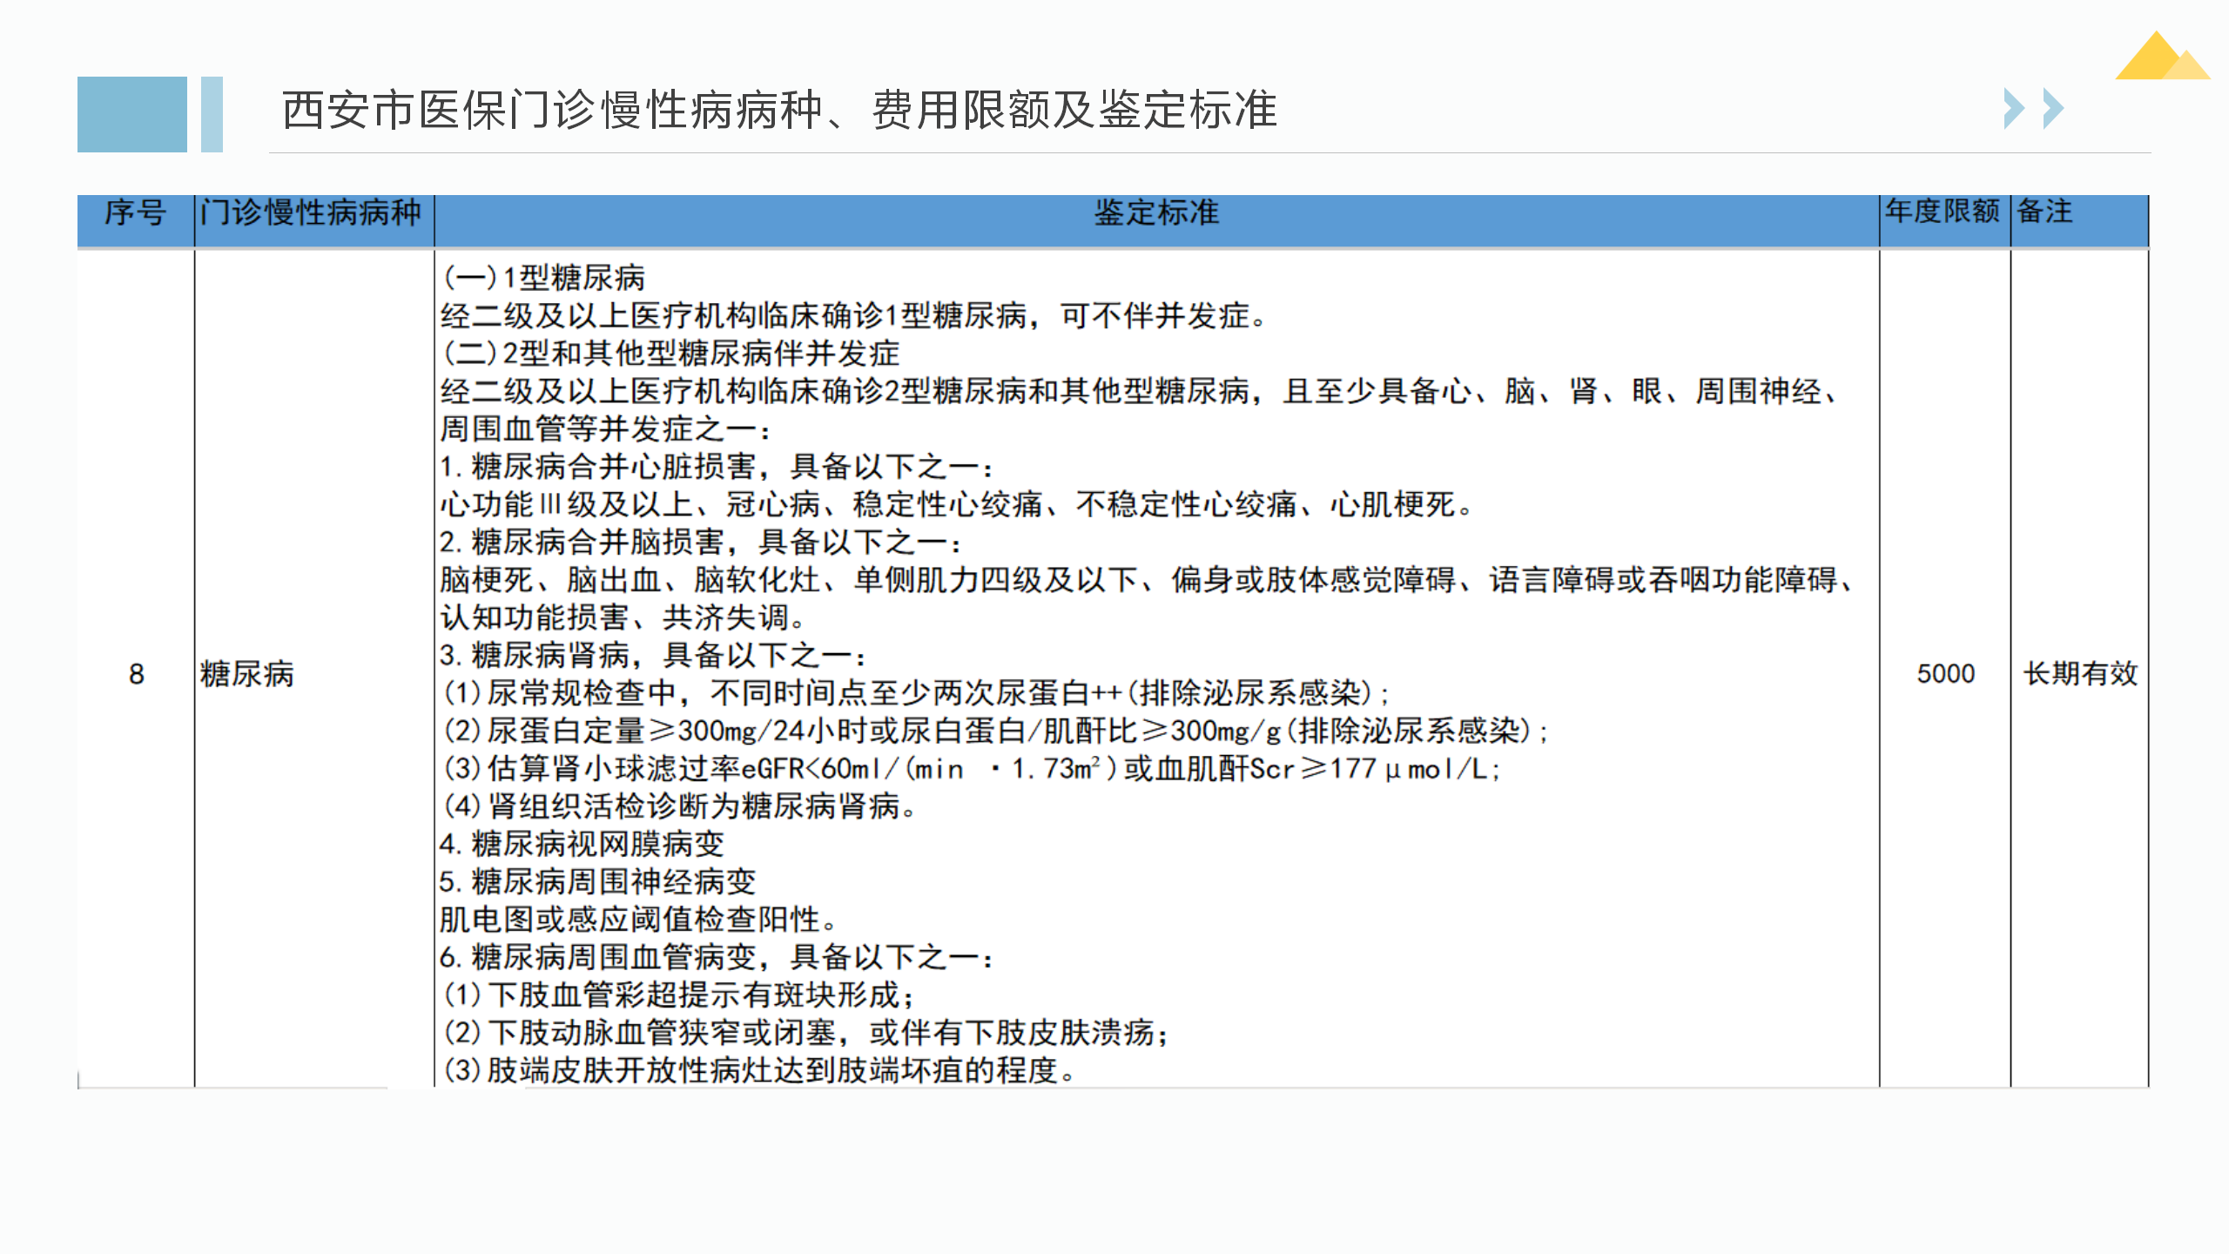
Task: Click the 肌电图或感应阈值检查阳性 line
Action: point(637,920)
